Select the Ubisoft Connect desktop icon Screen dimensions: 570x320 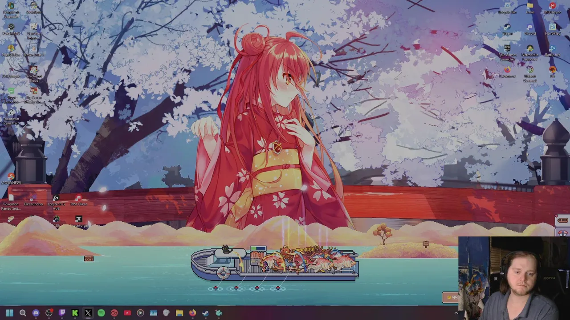[530, 74]
